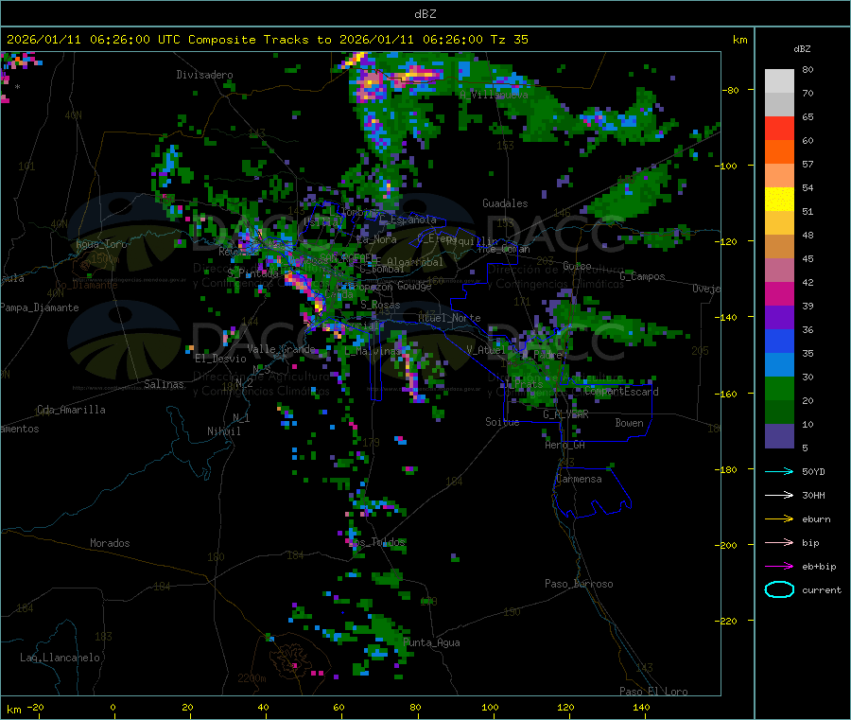Click the 'Bowen' map label
This screenshot has width=851, height=720.
point(629,423)
